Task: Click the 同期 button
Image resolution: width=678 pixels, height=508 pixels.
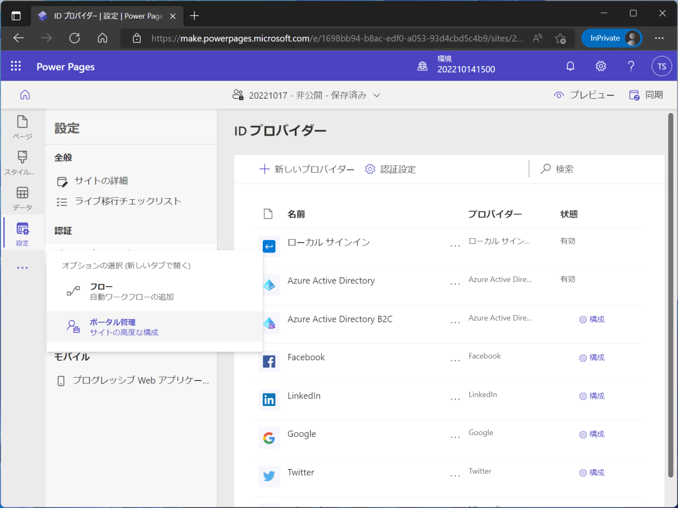Action: click(646, 95)
